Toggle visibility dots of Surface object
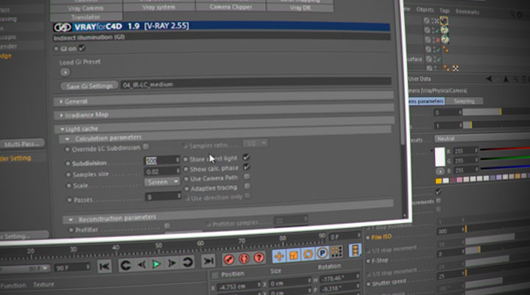This screenshot has height=295, width=530. [434, 59]
